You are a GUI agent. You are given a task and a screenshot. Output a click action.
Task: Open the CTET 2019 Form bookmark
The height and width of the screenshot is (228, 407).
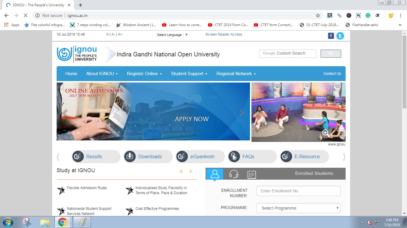coord(228,25)
